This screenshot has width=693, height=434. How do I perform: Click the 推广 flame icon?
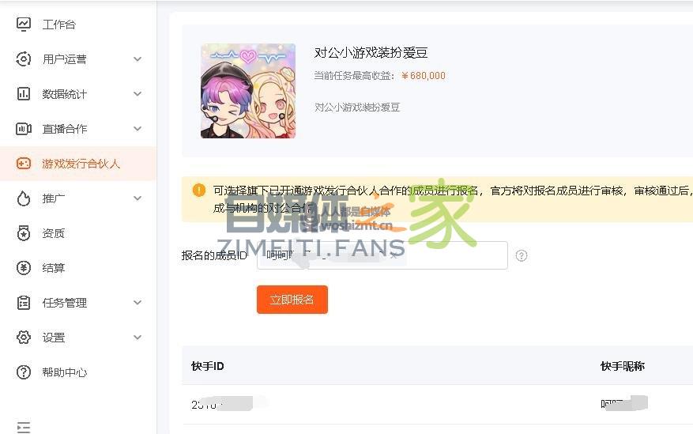(x=24, y=198)
